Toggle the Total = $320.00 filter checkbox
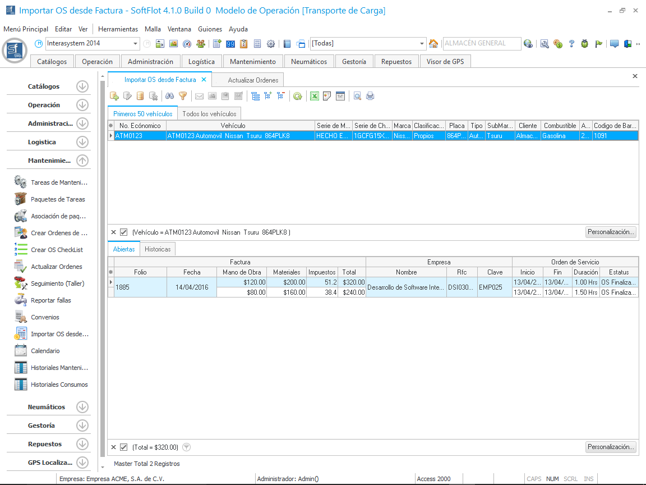The height and width of the screenshot is (485, 646). tap(124, 447)
